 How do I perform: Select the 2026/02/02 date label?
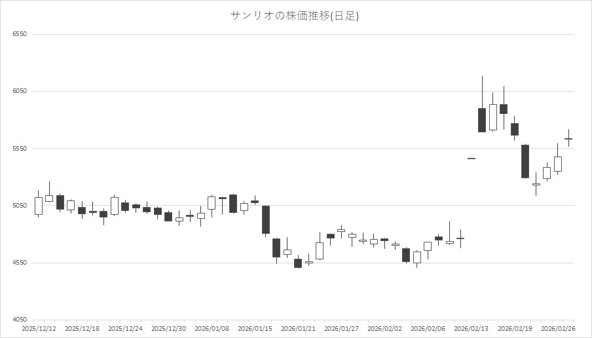pos(384,328)
